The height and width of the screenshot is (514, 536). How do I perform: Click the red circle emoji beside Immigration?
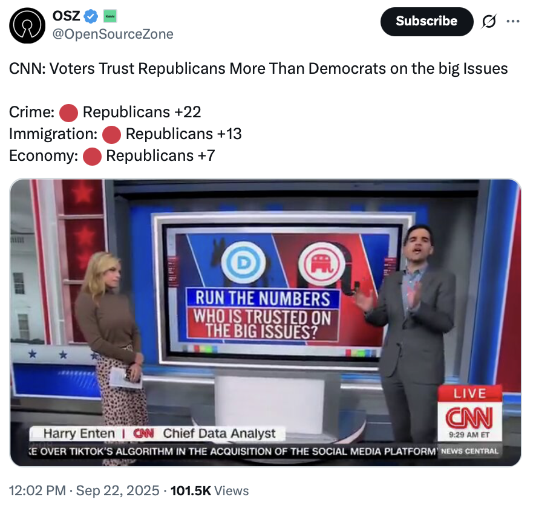(111, 134)
